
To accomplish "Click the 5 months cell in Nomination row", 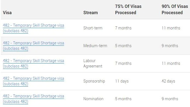I will click(123, 99).
